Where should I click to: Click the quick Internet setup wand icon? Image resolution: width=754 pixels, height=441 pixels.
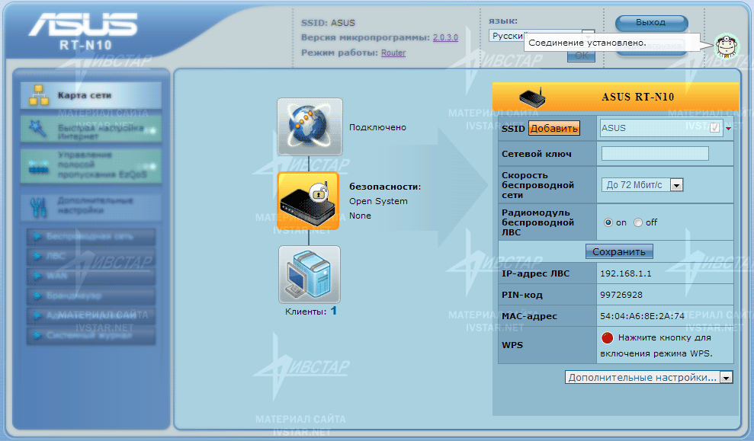(37, 128)
